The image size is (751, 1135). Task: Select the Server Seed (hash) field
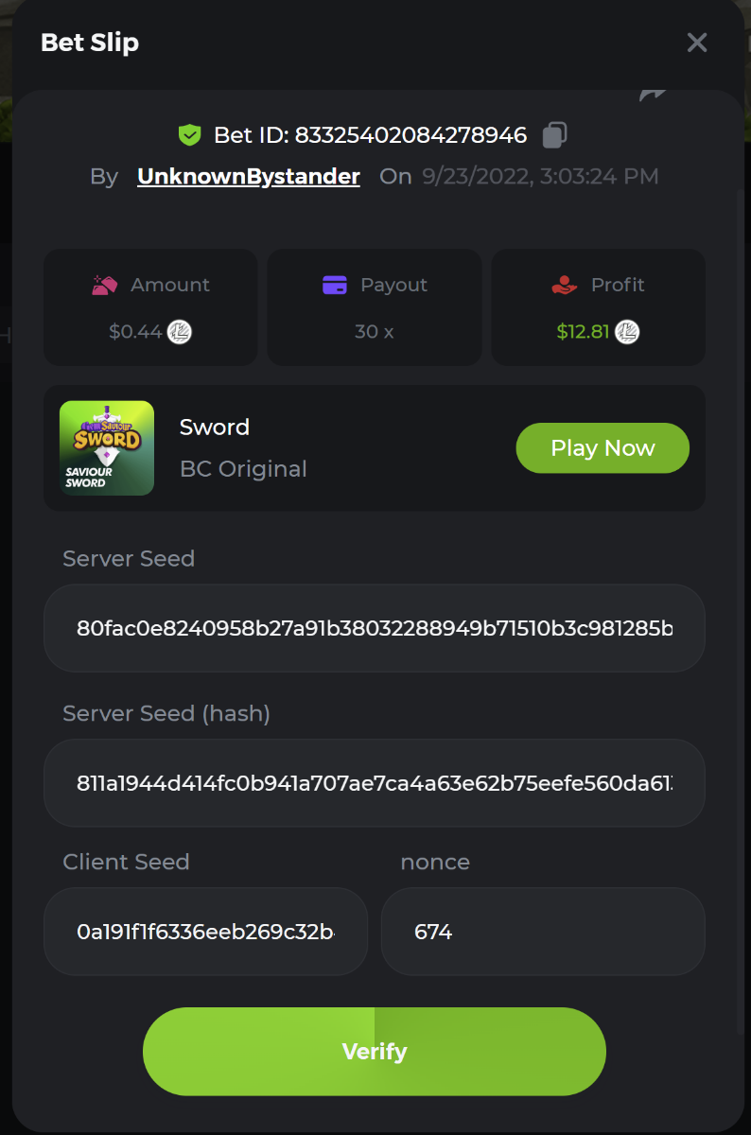(375, 783)
